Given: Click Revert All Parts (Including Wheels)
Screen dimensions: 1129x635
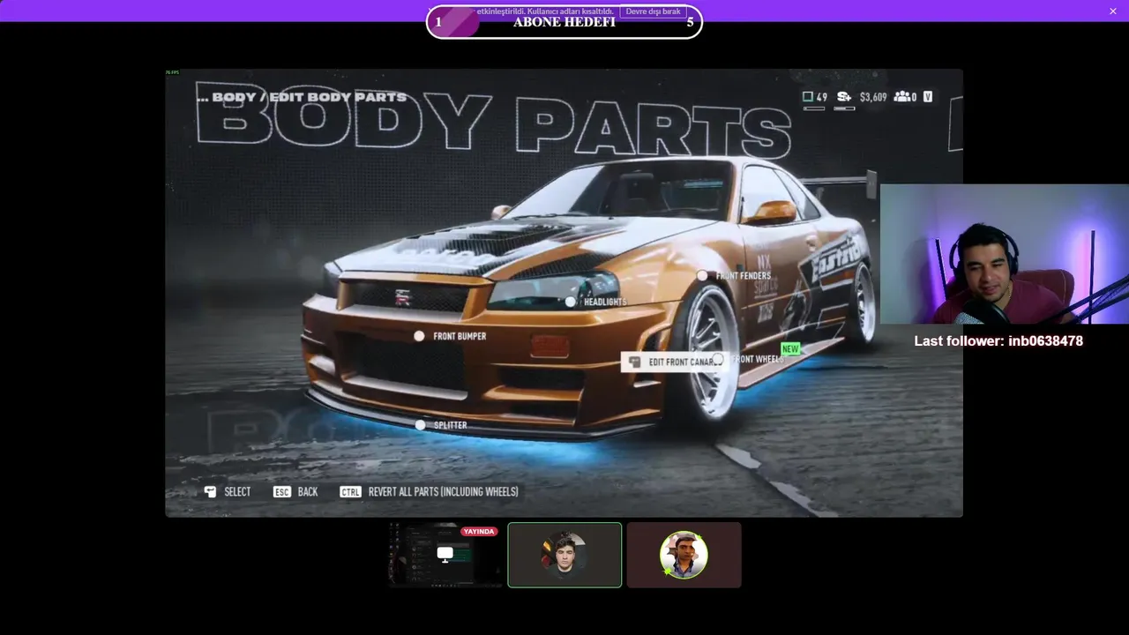Looking at the screenshot, I should pos(443,491).
